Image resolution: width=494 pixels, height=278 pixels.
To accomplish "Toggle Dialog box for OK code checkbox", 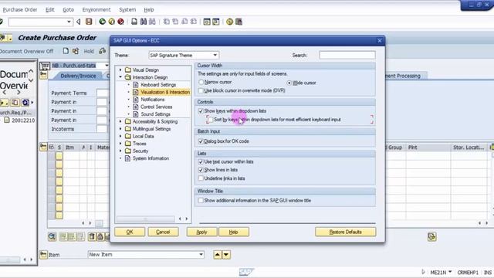I will [x=201, y=141].
